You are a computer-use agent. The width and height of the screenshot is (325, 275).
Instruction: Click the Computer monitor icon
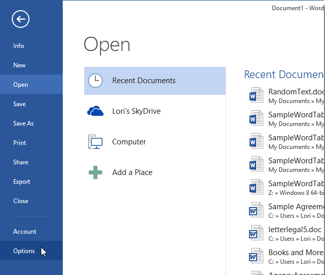(x=95, y=142)
